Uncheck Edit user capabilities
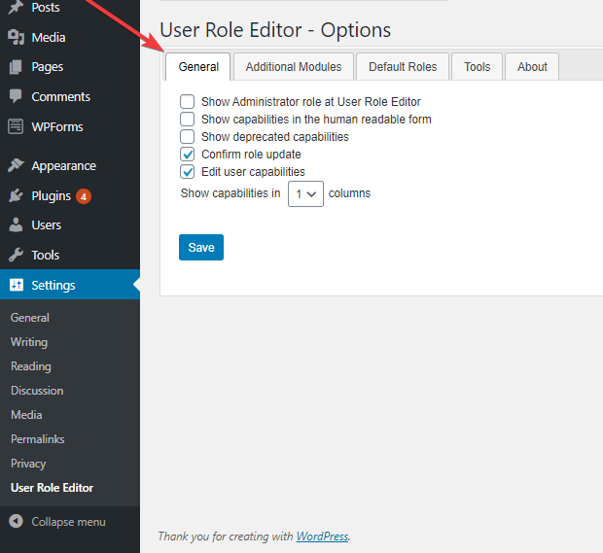This screenshot has height=553, width=603. click(x=188, y=172)
